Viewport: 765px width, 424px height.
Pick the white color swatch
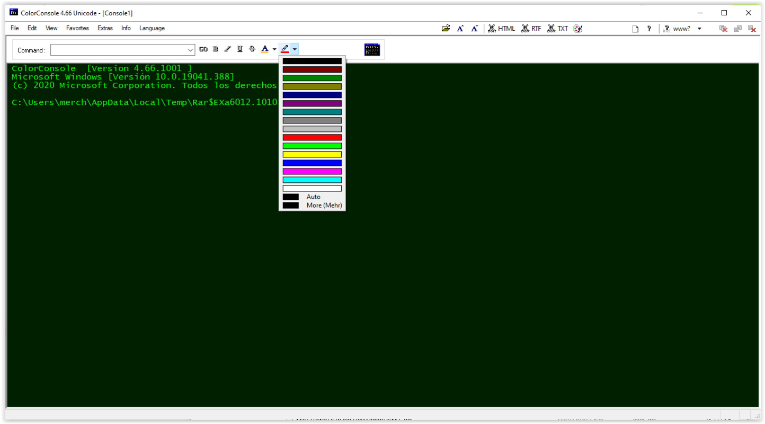coord(312,188)
